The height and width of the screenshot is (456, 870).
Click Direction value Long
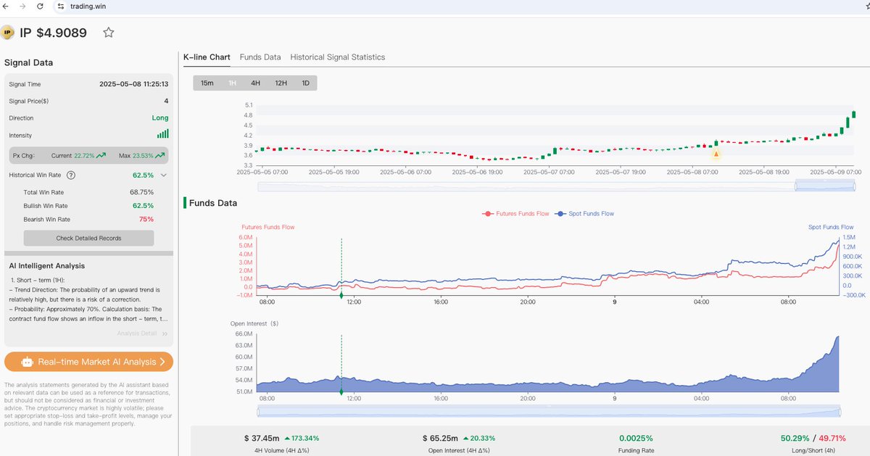(x=160, y=117)
